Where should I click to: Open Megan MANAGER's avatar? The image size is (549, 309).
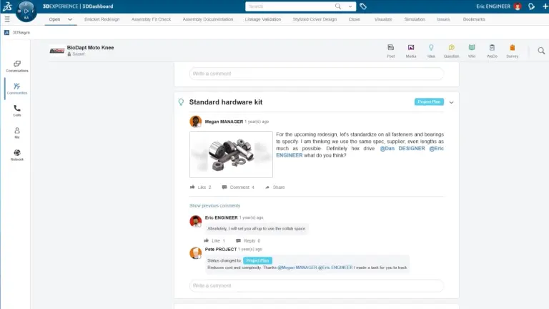click(196, 122)
